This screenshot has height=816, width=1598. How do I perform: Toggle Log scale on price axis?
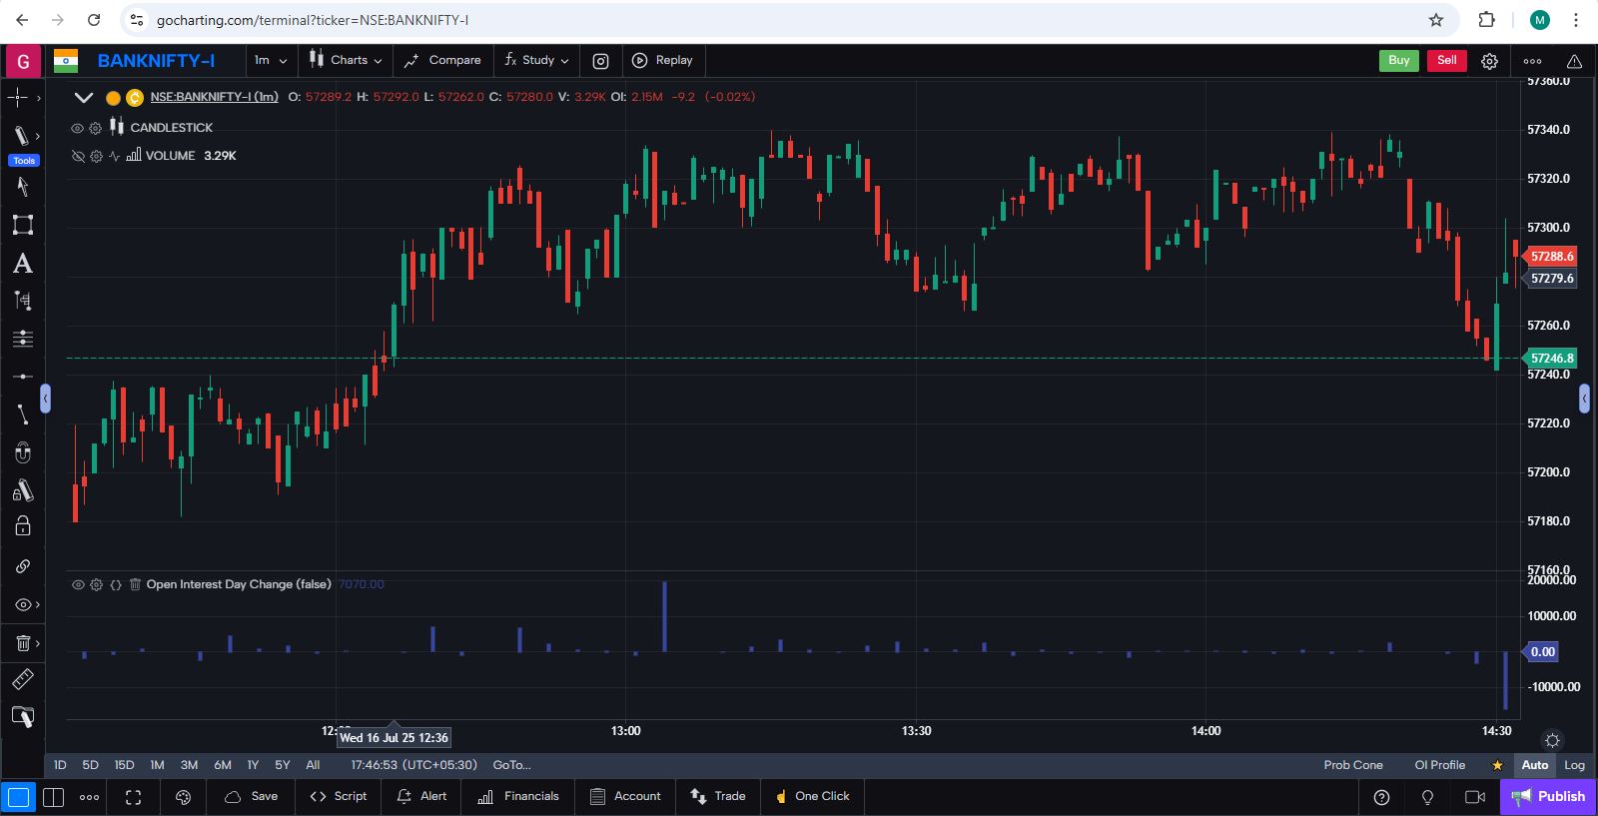tap(1574, 765)
